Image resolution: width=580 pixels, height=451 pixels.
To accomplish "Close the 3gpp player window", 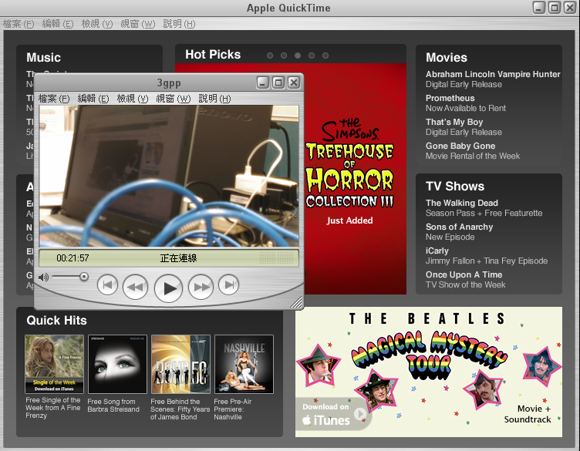I will pos(294,82).
